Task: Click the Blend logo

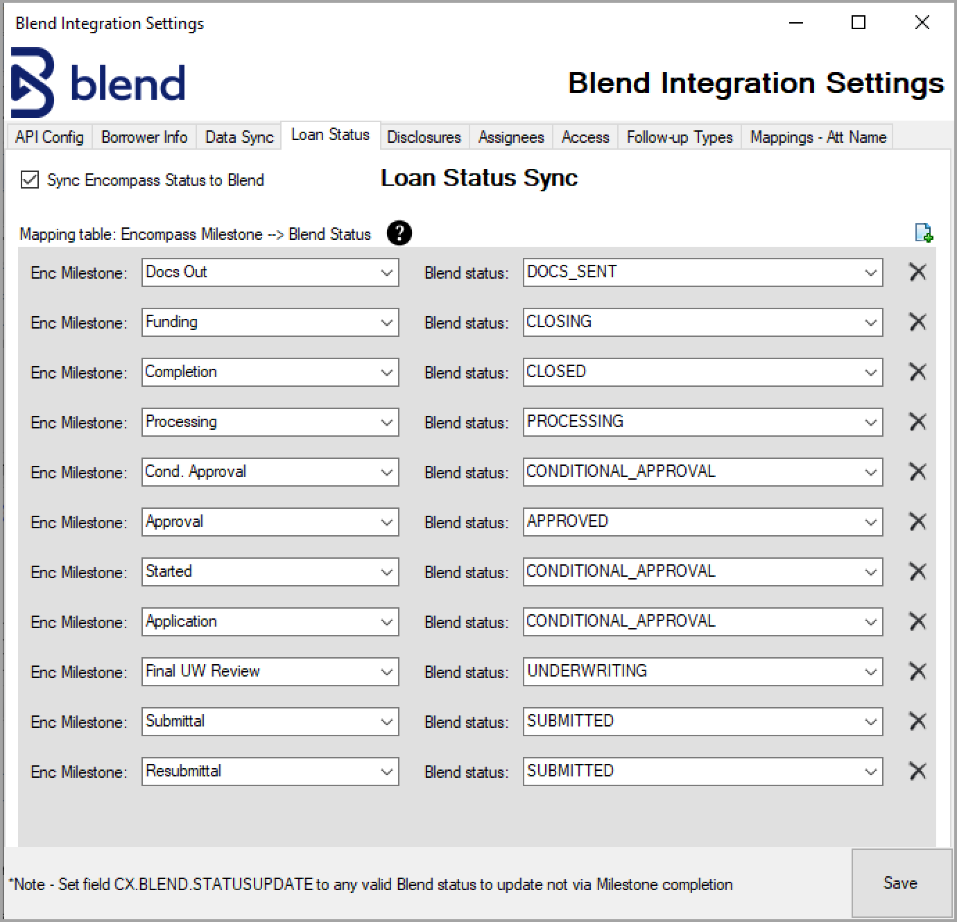Action: (x=98, y=82)
